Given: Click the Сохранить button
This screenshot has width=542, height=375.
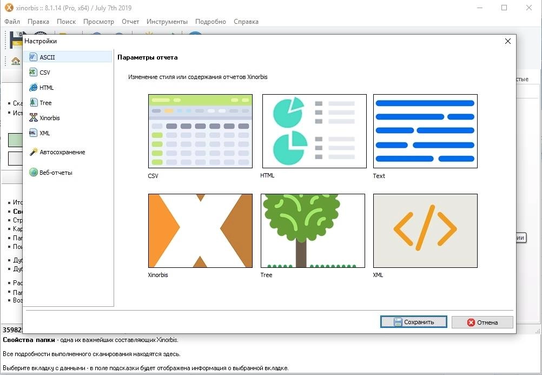Looking at the screenshot, I should (413, 322).
